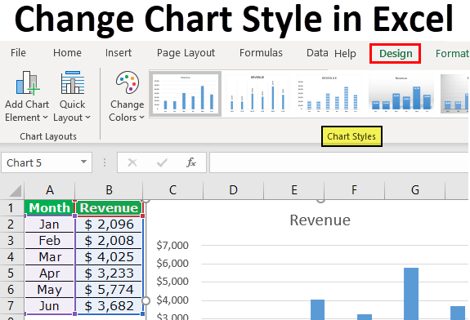Click the Revenue header cell in B1
Screen dimensions: 470x320
coord(109,207)
